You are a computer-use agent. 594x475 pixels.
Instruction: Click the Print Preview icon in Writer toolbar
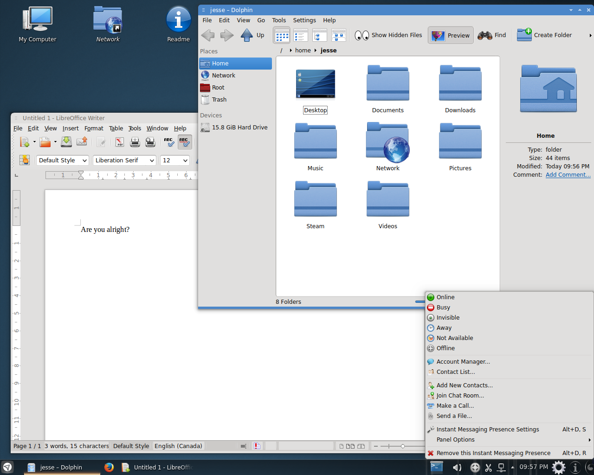tap(150, 142)
